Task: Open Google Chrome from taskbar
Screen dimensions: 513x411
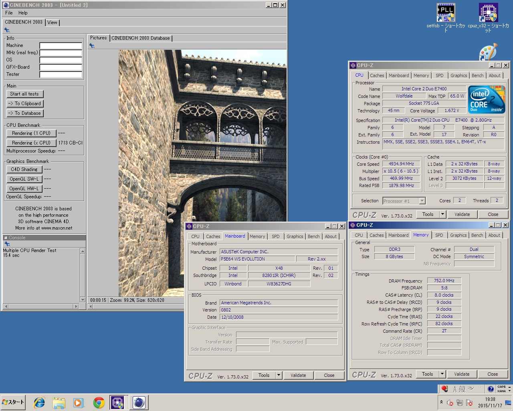Action: tap(99, 402)
